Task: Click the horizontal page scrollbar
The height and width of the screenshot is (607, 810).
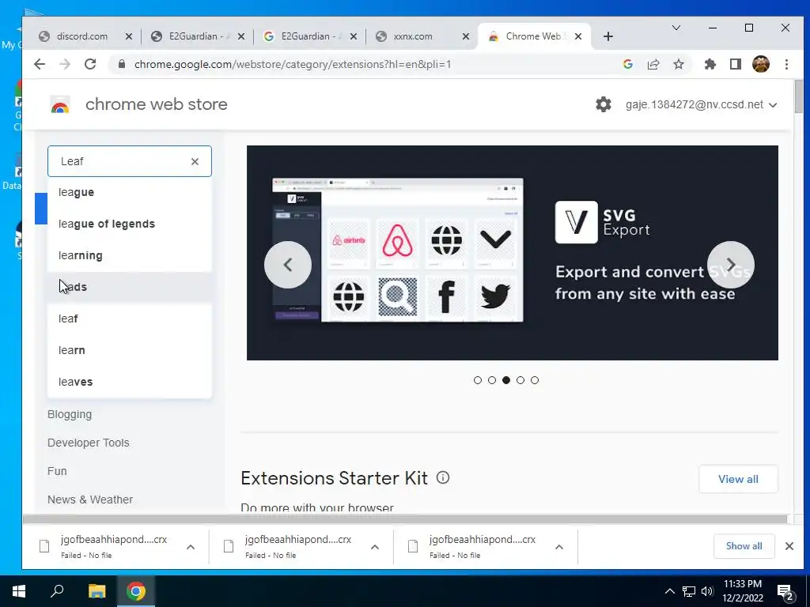Action: pyautogui.click(x=405, y=518)
